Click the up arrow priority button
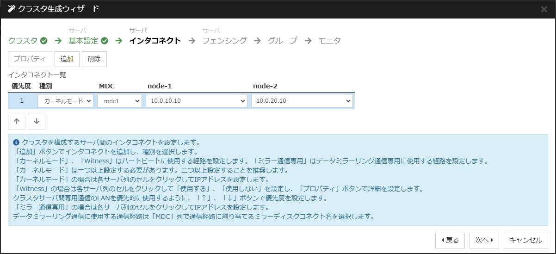Image resolution: width=556 pixels, height=254 pixels. [17, 121]
